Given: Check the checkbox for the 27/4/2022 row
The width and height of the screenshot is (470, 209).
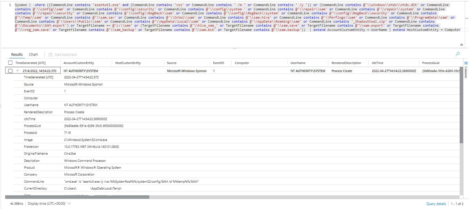Looking at the screenshot, I should (10, 71).
